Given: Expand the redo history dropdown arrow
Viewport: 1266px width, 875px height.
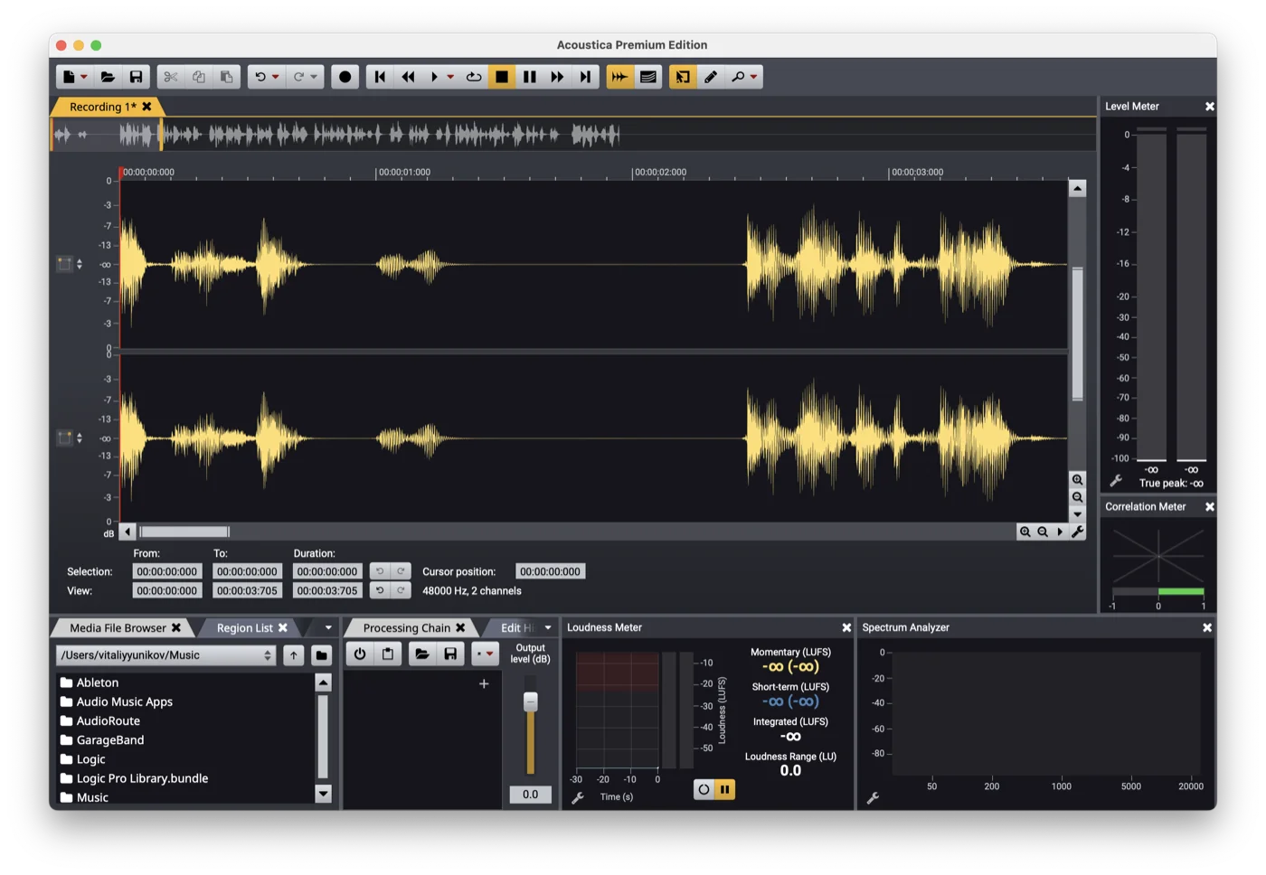Looking at the screenshot, I should coord(314,77).
